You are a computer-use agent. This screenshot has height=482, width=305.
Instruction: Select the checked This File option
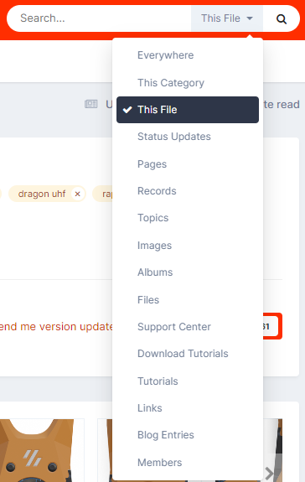pos(188,110)
